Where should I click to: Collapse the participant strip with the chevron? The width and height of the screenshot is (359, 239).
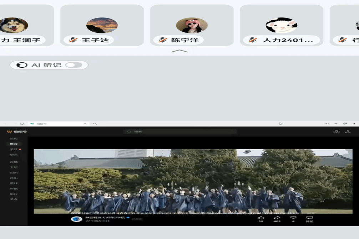pyautogui.click(x=179, y=51)
